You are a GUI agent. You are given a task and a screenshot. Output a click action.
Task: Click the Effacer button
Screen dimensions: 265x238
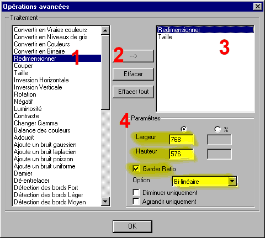click(x=133, y=74)
